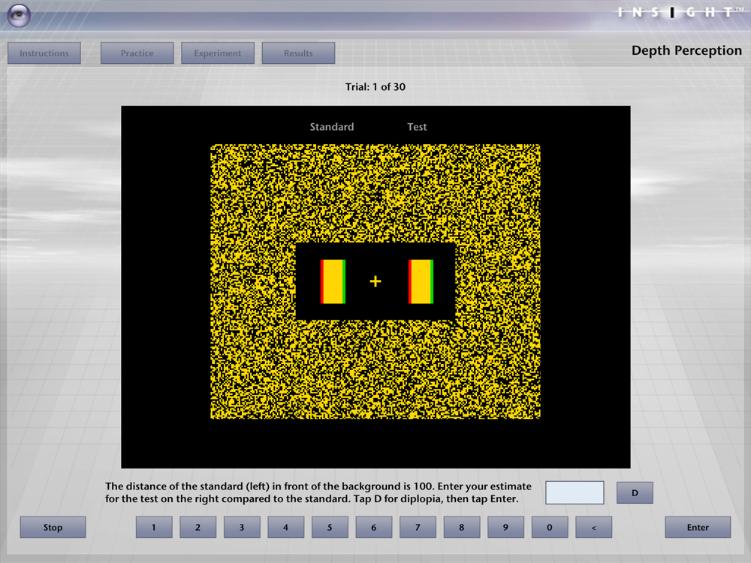
Task: Tap number 1 on the keypad
Action: (x=154, y=527)
